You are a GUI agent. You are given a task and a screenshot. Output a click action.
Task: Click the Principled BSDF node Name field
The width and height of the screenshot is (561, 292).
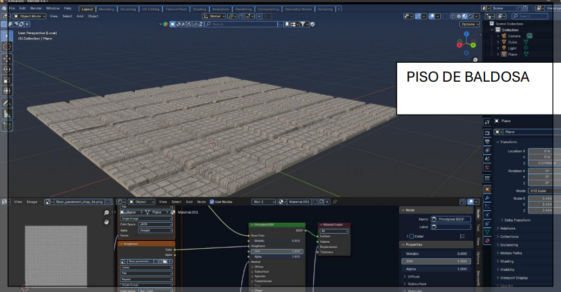(x=451, y=219)
